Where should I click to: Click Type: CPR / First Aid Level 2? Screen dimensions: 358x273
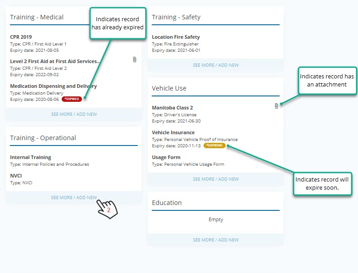(x=38, y=68)
